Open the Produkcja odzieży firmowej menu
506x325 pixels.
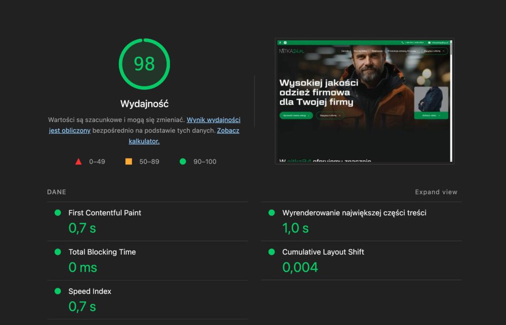[401, 51]
